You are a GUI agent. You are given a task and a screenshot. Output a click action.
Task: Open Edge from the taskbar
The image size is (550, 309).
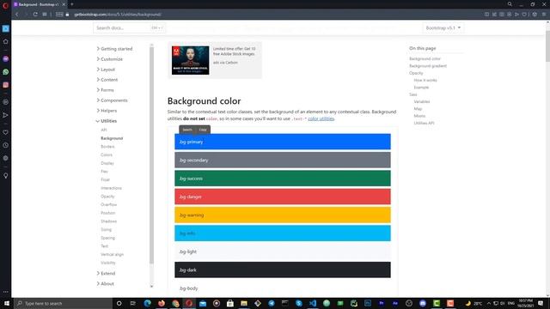coord(147,303)
